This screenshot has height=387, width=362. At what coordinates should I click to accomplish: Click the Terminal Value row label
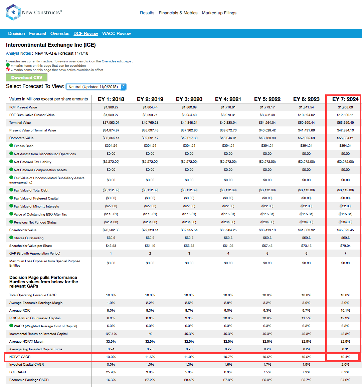[20, 123]
